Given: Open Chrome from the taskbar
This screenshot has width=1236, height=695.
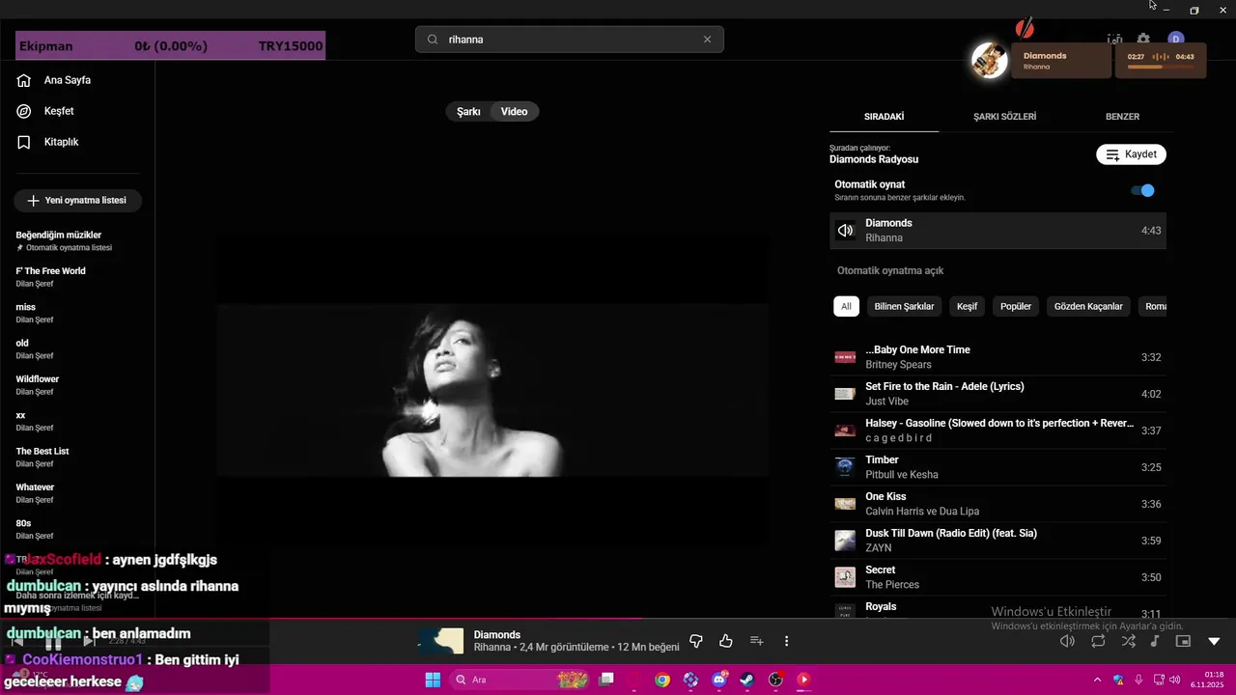Looking at the screenshot, I should (661, 680).
